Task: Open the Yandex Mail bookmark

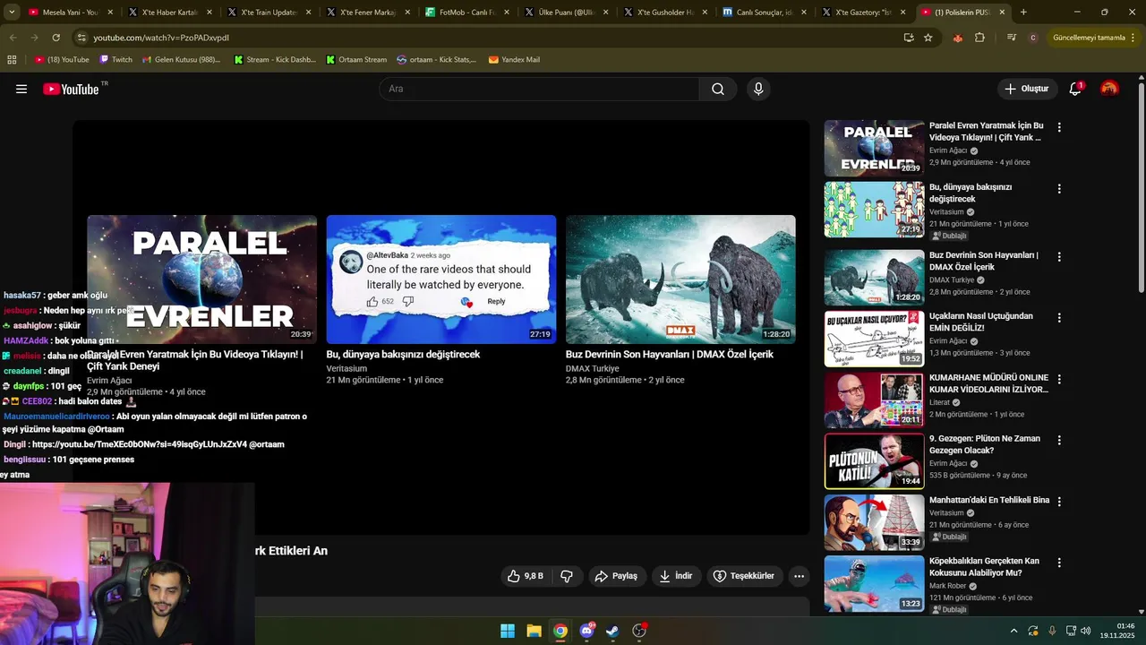Action: pos(514,59)
